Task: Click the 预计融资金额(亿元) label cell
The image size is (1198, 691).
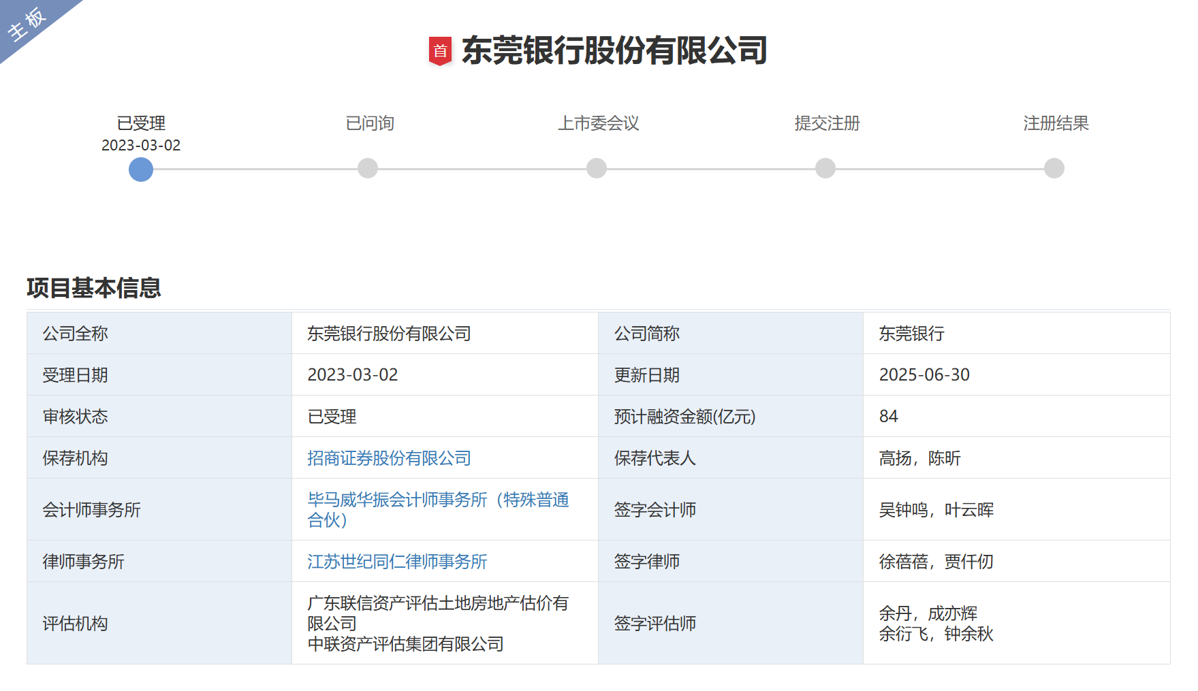Action: tap(731, 417)
